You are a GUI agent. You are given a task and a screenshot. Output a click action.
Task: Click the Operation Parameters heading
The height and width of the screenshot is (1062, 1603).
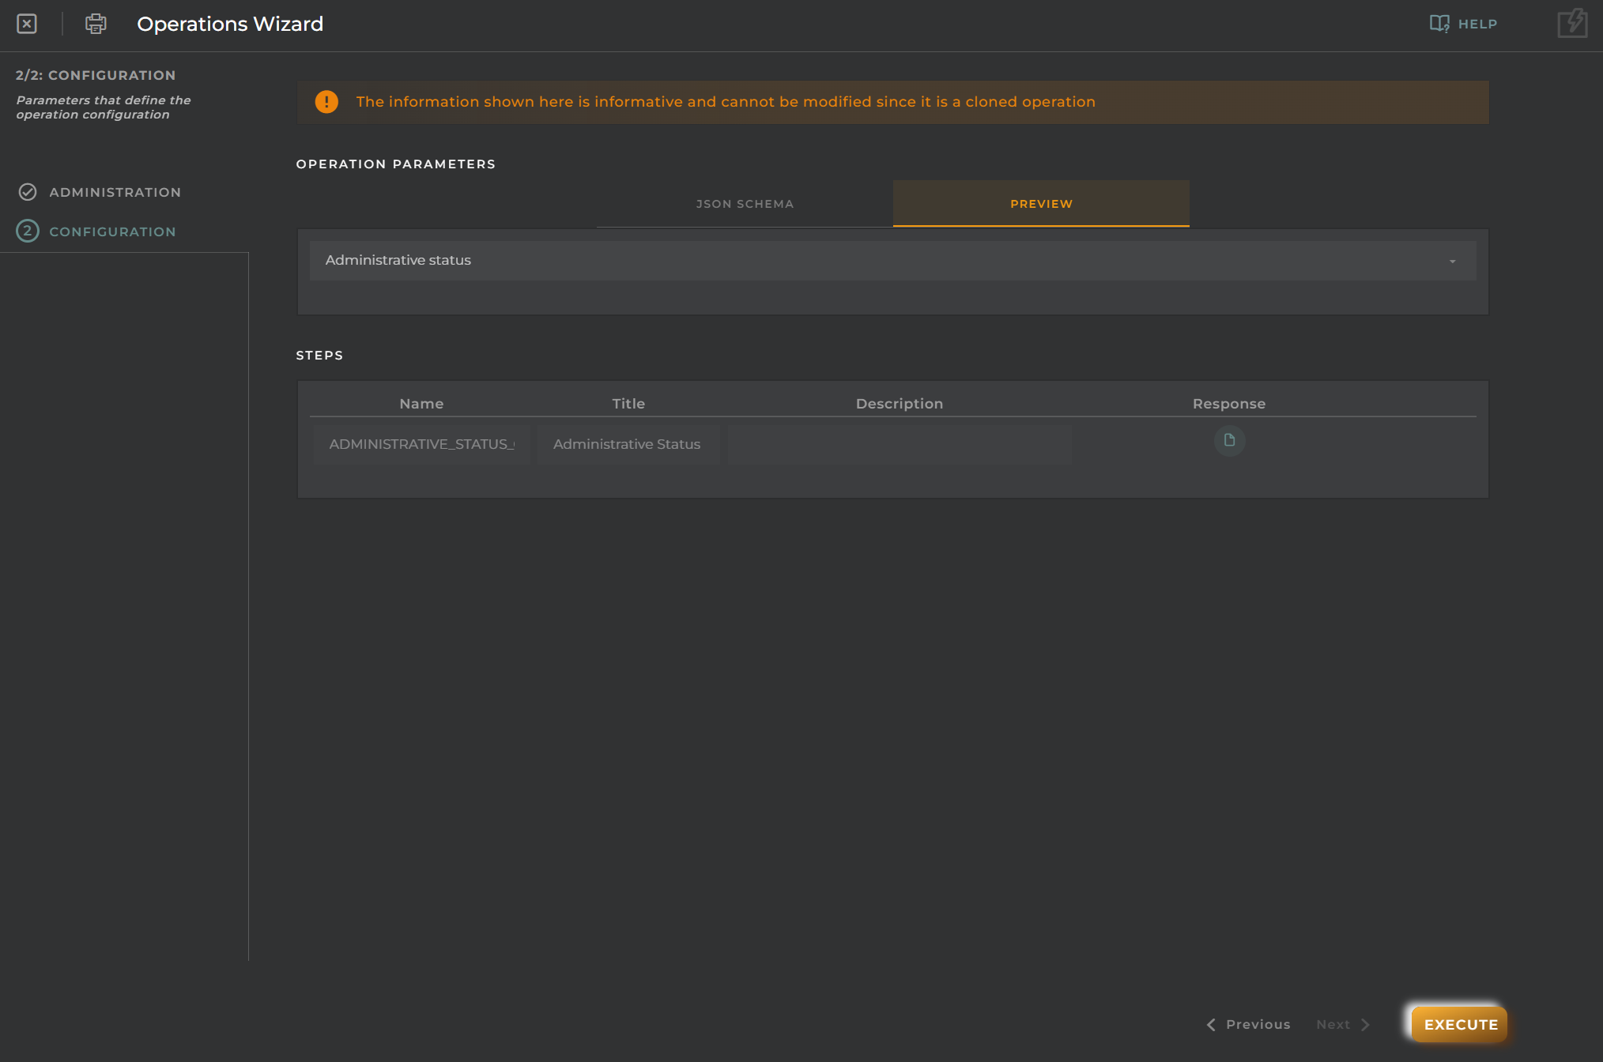pos(396,164)
